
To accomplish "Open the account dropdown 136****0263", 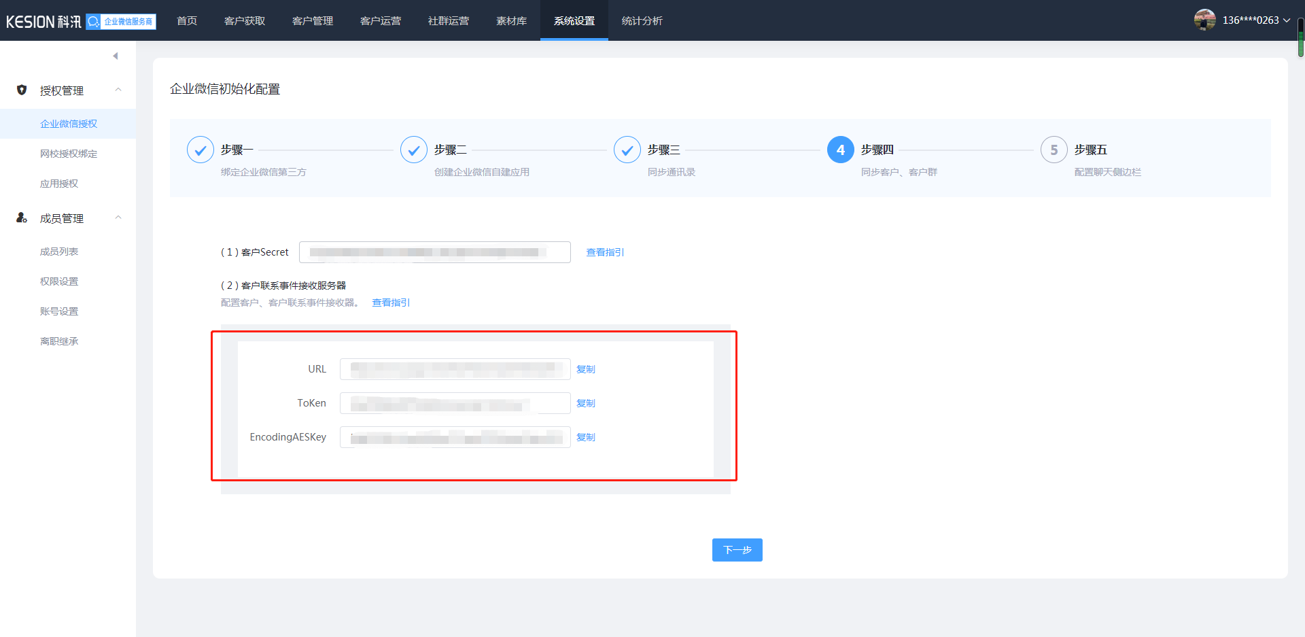I will tap(1255, 20).
